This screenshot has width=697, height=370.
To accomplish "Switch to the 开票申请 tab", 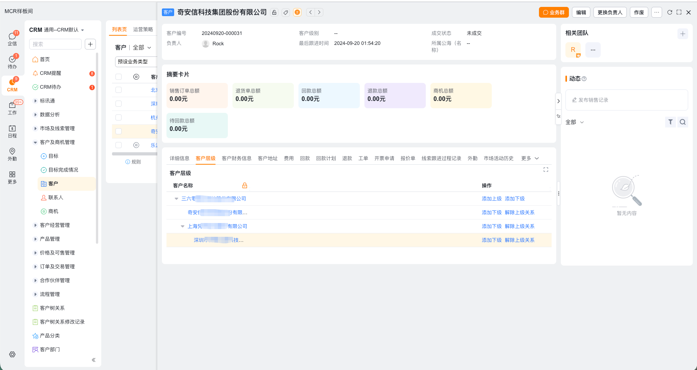I will tap(384, 159).
